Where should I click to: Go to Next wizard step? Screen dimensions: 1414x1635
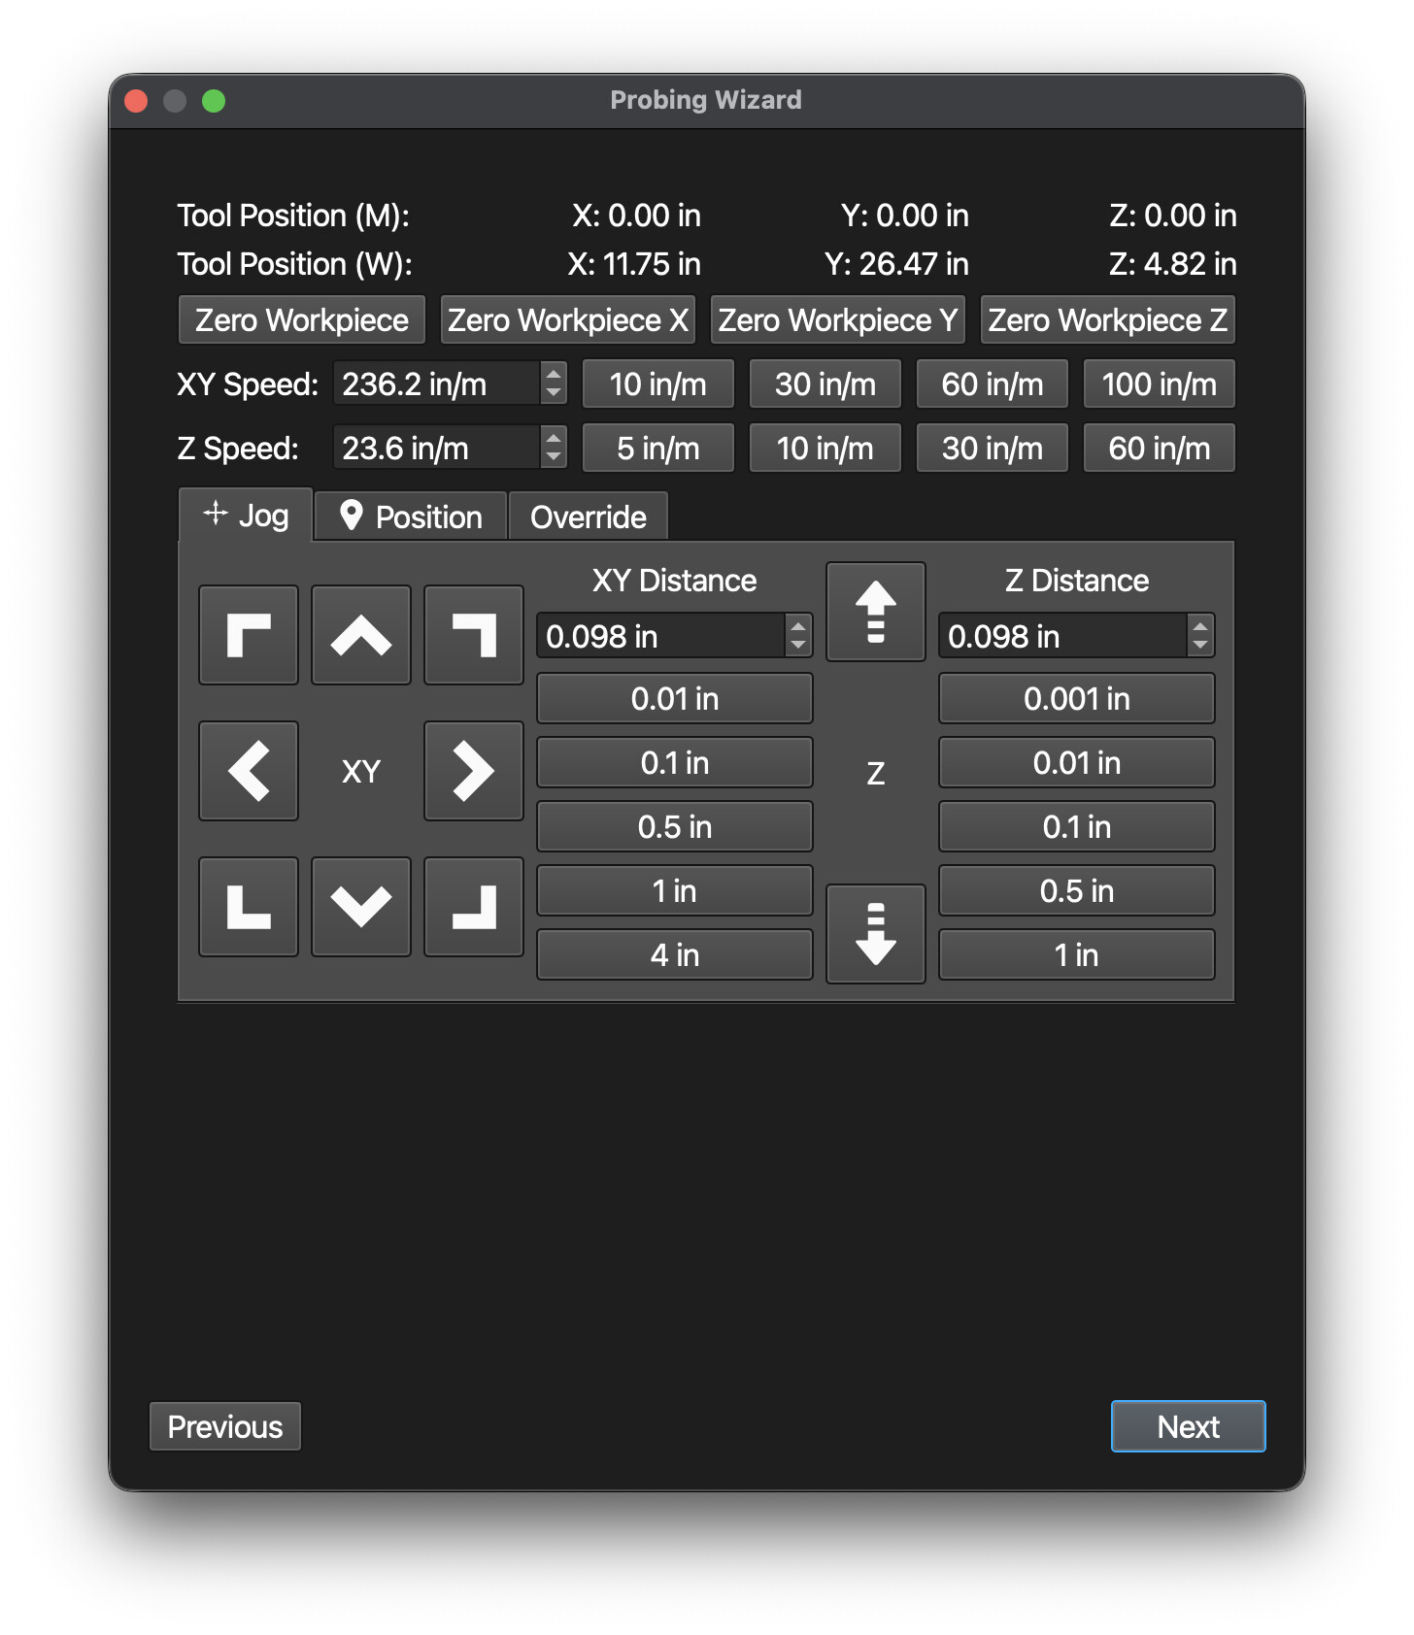coord(1189,1426)
